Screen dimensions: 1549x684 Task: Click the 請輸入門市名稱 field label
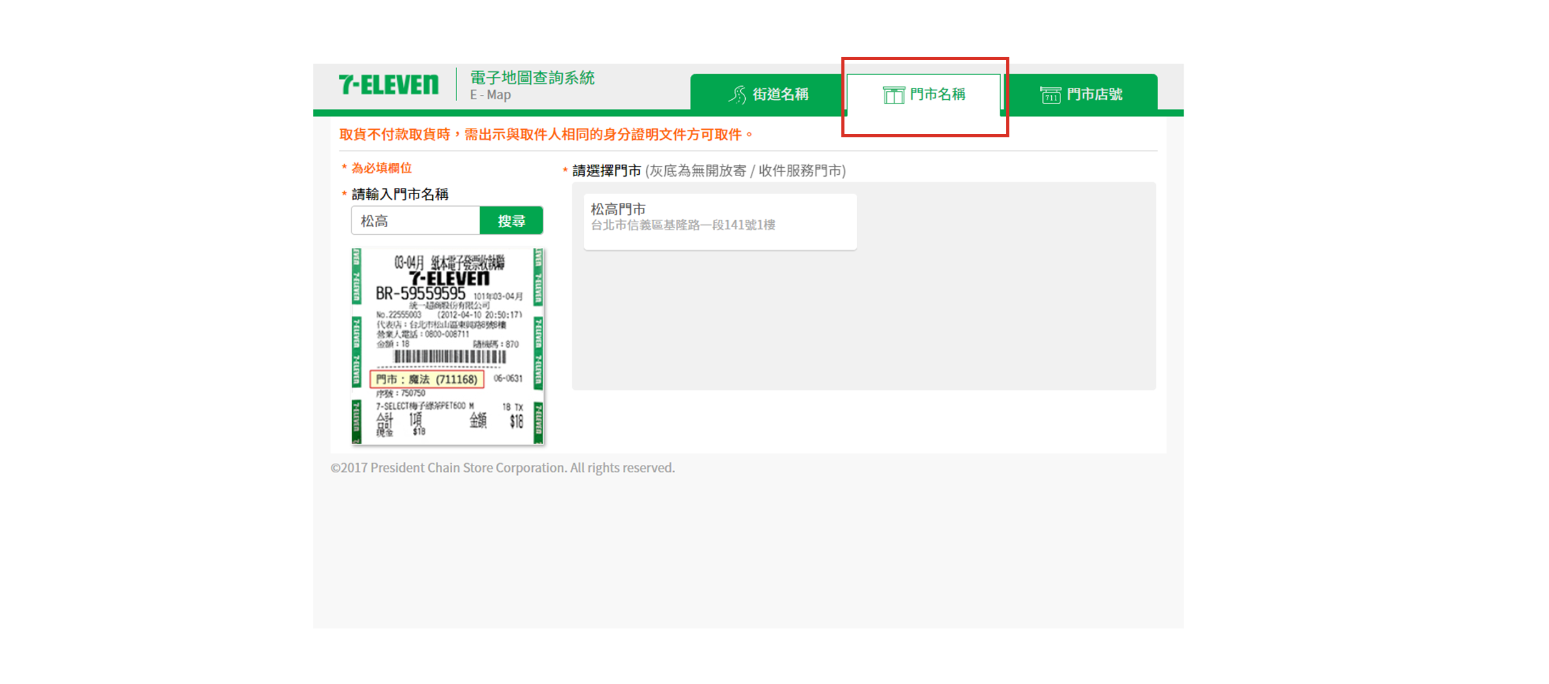400,194
